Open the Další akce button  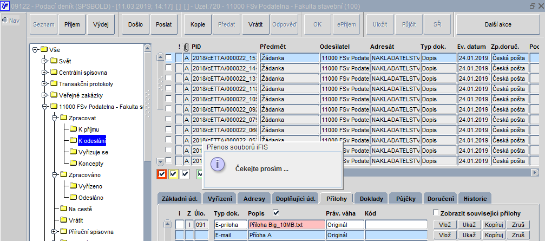(x=498, y=24)
